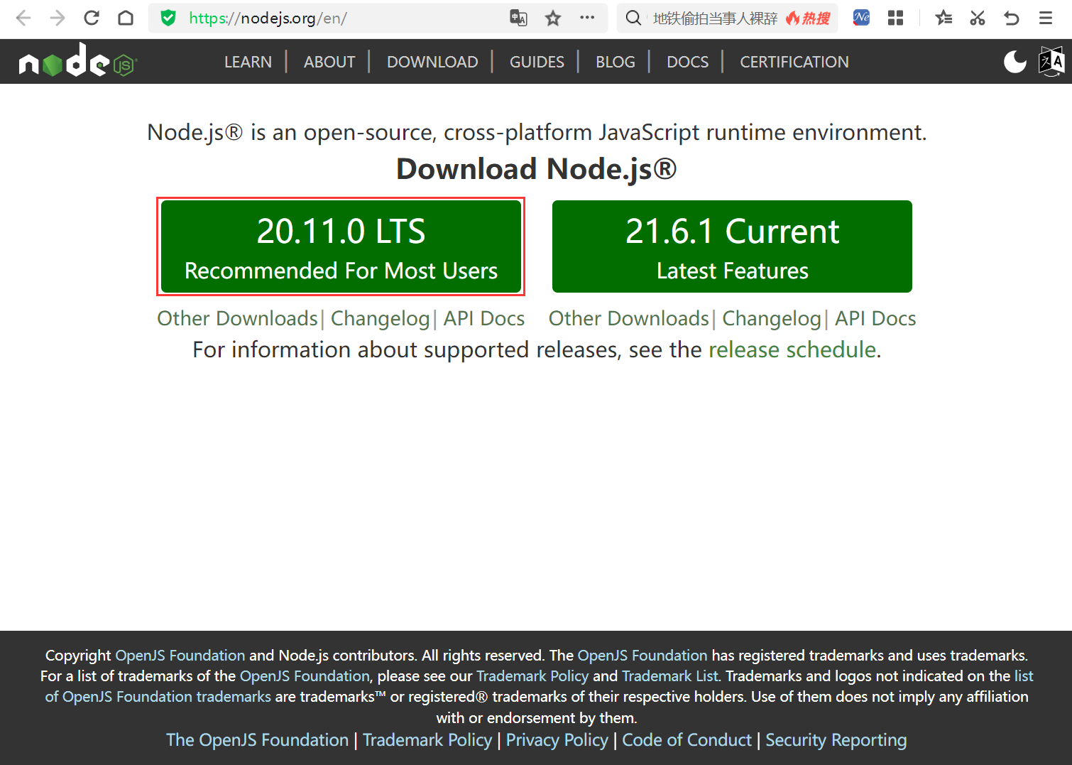The image size is (1072, 765).
Task: Click the Node.js logo
Action: tap(78, 60)
